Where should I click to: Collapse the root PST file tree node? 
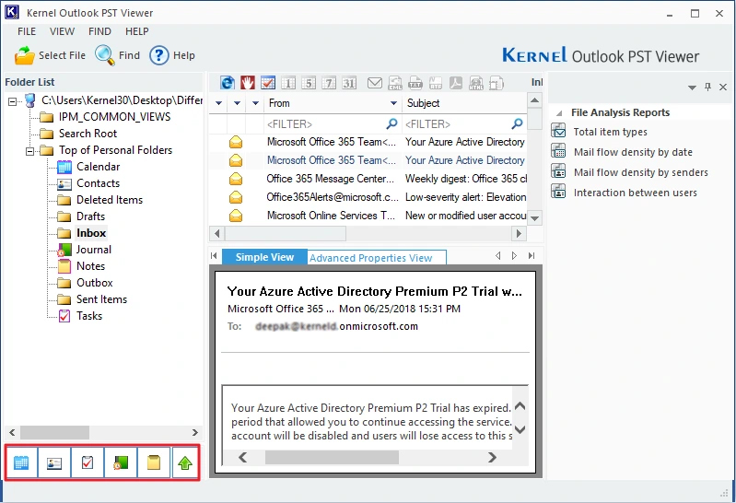coord(13,101)
